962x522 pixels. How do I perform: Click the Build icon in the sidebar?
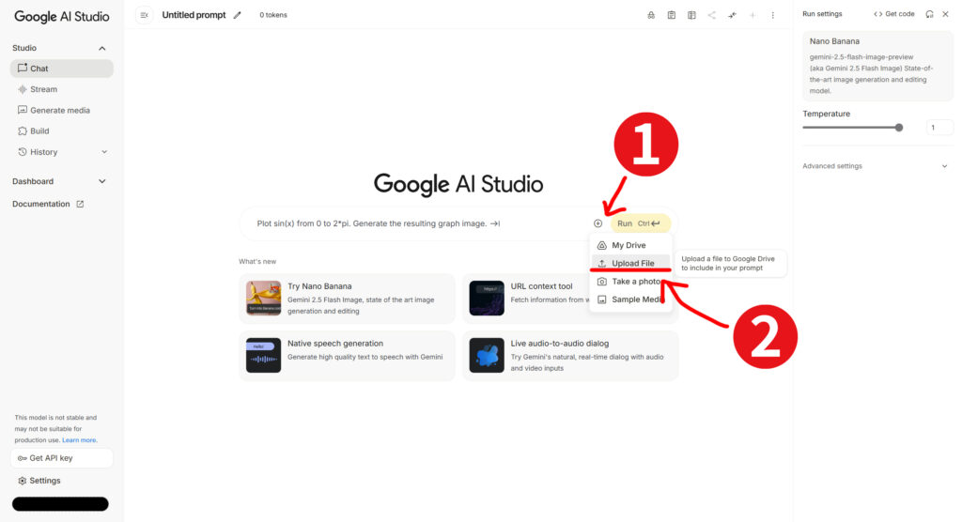pyautogui.click(x=23, y=130)
